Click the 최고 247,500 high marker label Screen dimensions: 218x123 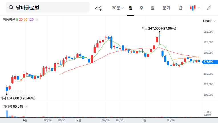159,28
